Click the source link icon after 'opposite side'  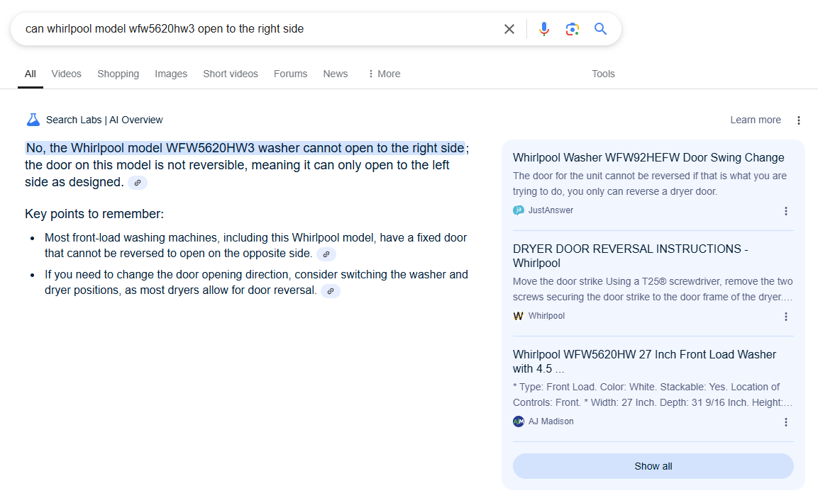tap(326, 254)
